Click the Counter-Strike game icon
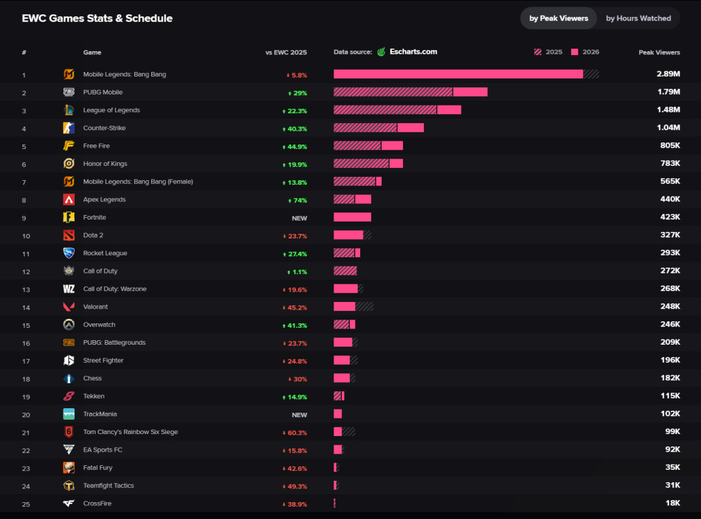Image resolution: width=701 pixels, height=519 pixels. pyautogui.click(x=69, y=128)
